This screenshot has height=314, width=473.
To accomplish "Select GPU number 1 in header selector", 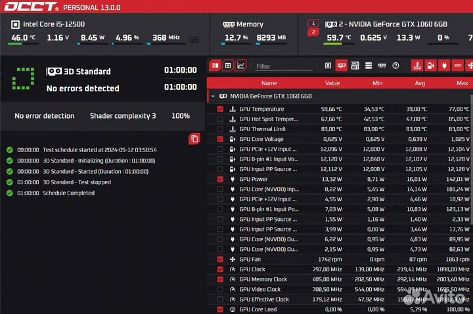I will point(313,24).
